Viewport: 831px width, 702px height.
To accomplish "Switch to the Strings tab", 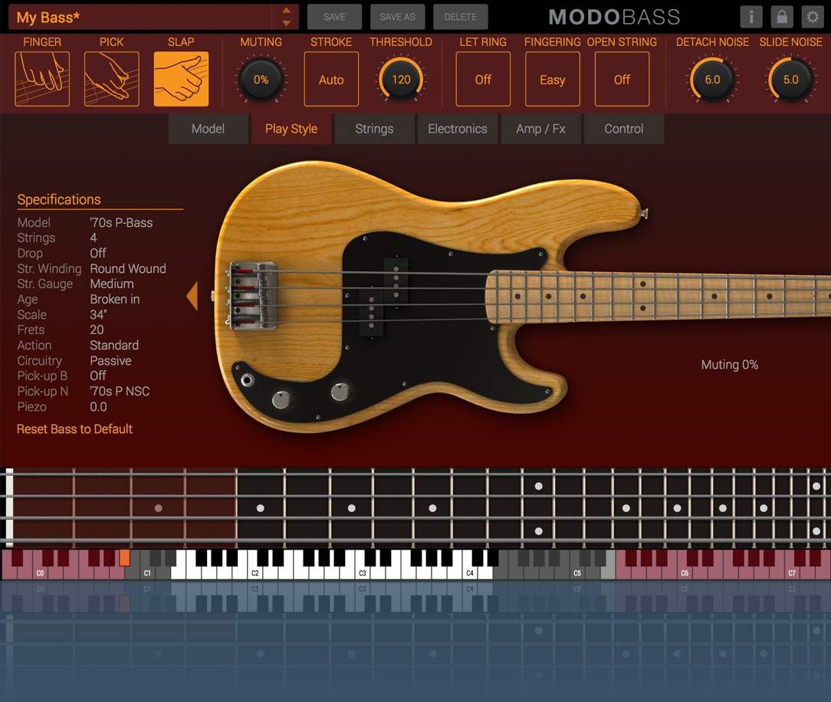I will click(x=374, y=129).
